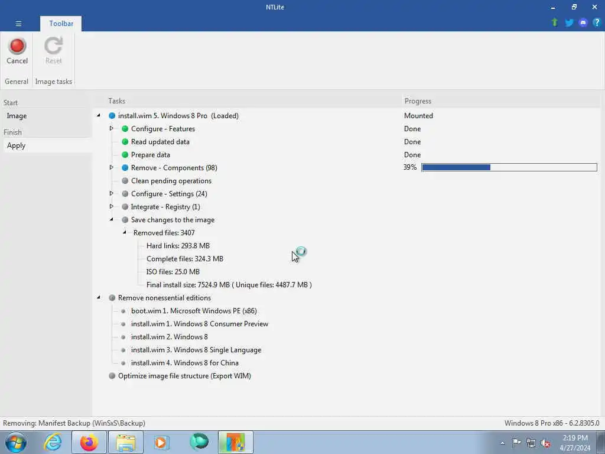This screenshot has width=605, height=454.
Task: Click ISO files: 25.0 MB entry
Action: point(173,272)
